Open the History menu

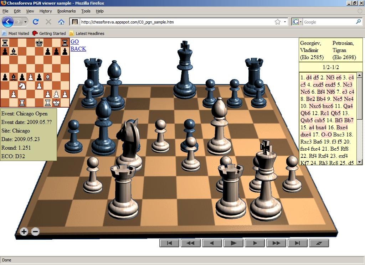click(46, 11)
